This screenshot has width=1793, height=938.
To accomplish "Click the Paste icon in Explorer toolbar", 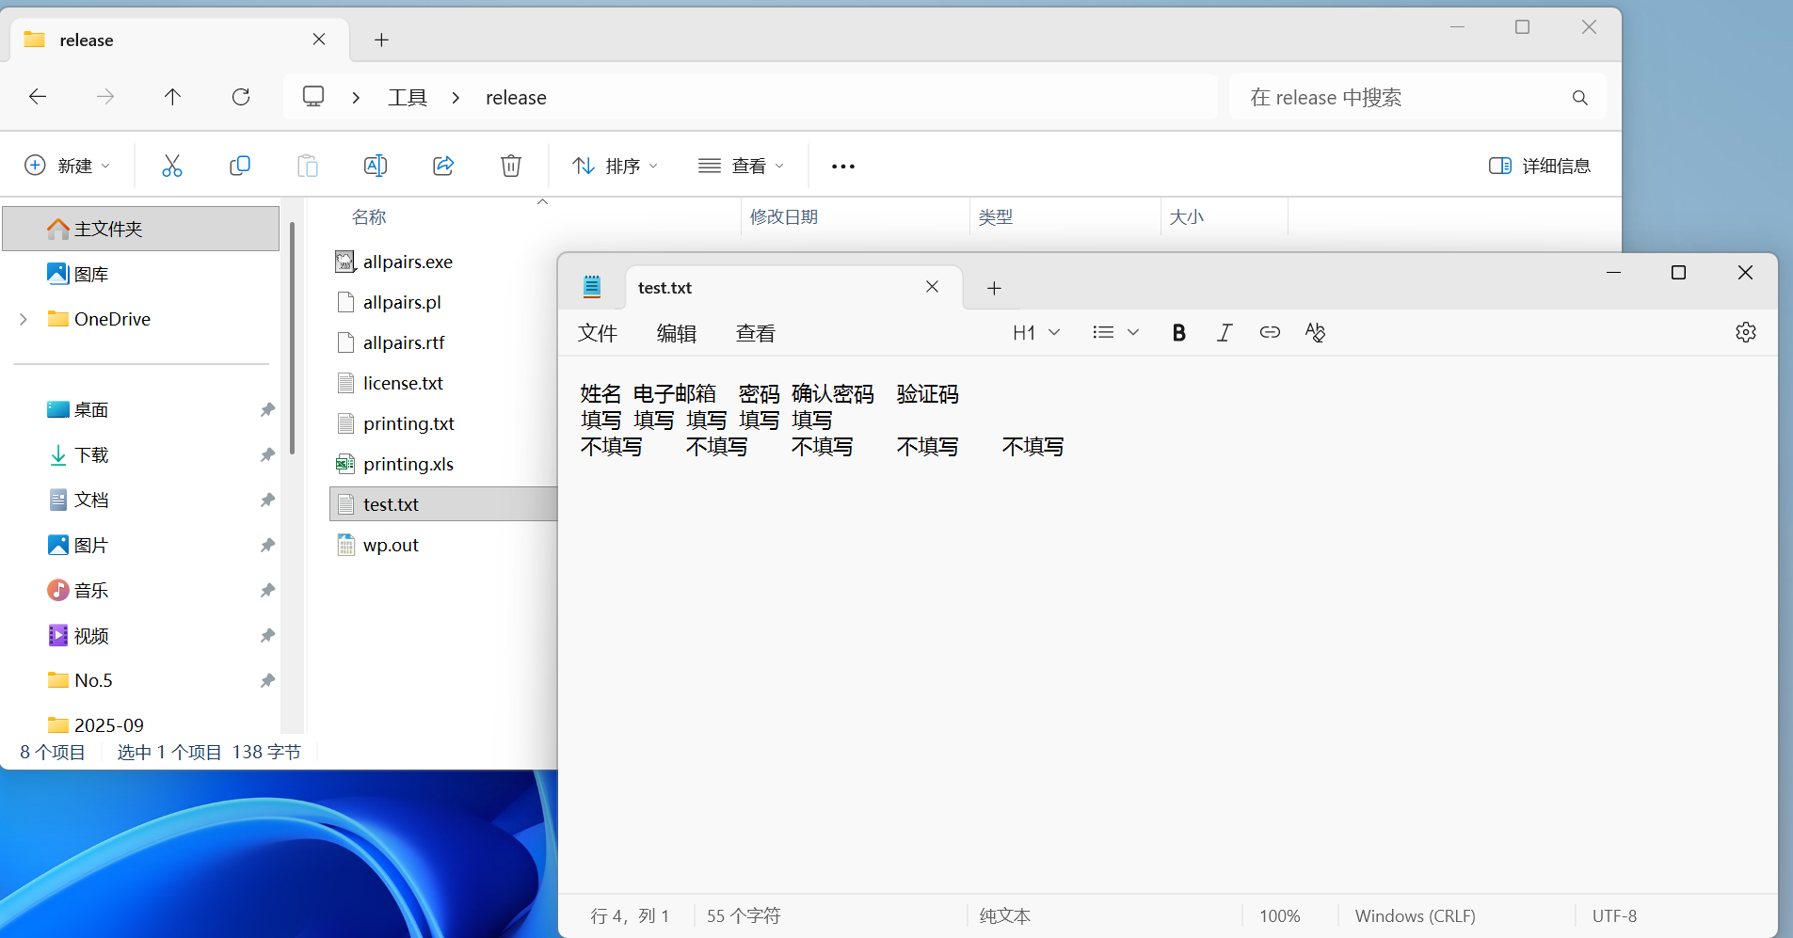I will tap(308, 166).
